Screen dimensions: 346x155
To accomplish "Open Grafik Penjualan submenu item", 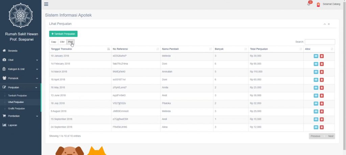I will point(16,109).
